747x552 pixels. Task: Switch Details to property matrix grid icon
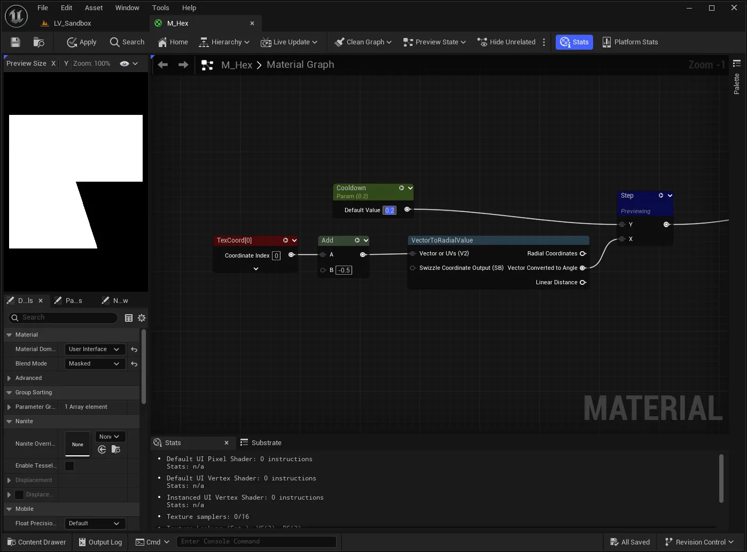pos(129,318)
